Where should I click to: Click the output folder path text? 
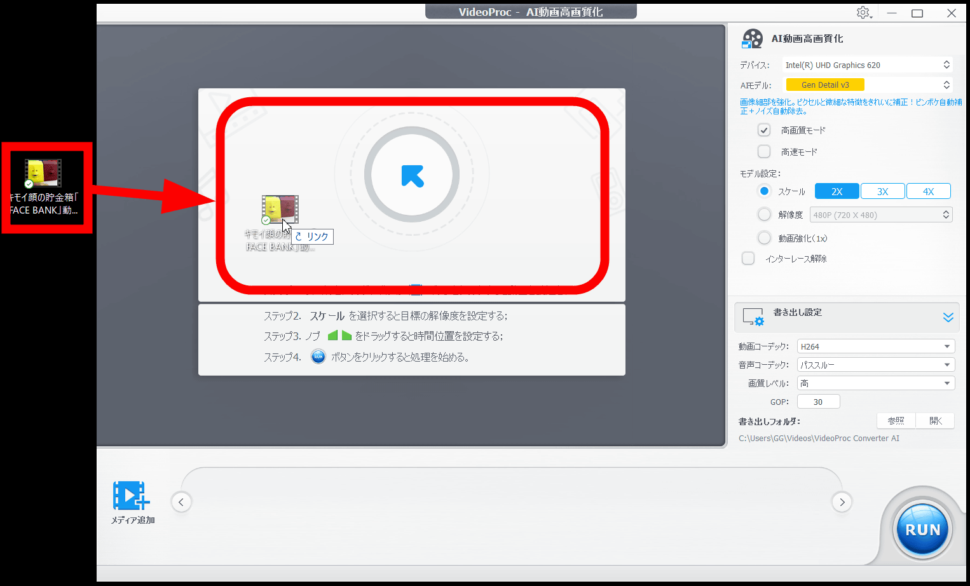click(x=819, y=439)
